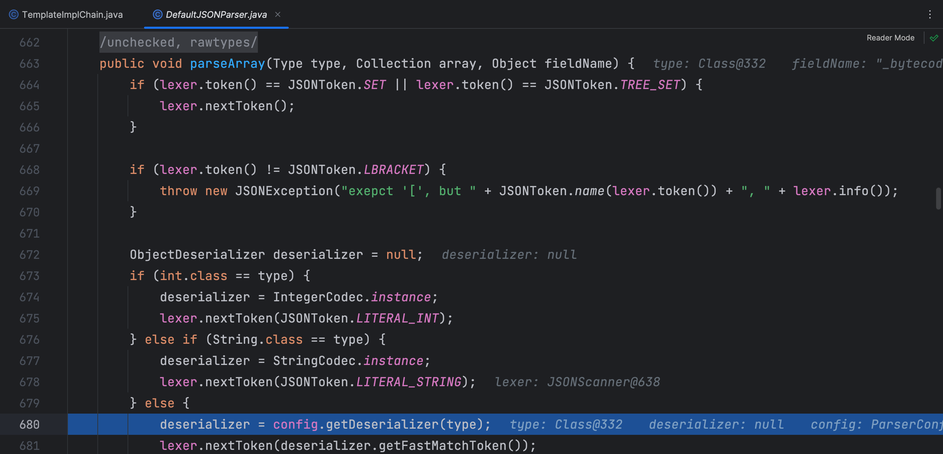The height and width of the screenshot is (454, 943).
Task: Click the SET constant on line 664
Action: pyautogui.click(x=375, y=85)
